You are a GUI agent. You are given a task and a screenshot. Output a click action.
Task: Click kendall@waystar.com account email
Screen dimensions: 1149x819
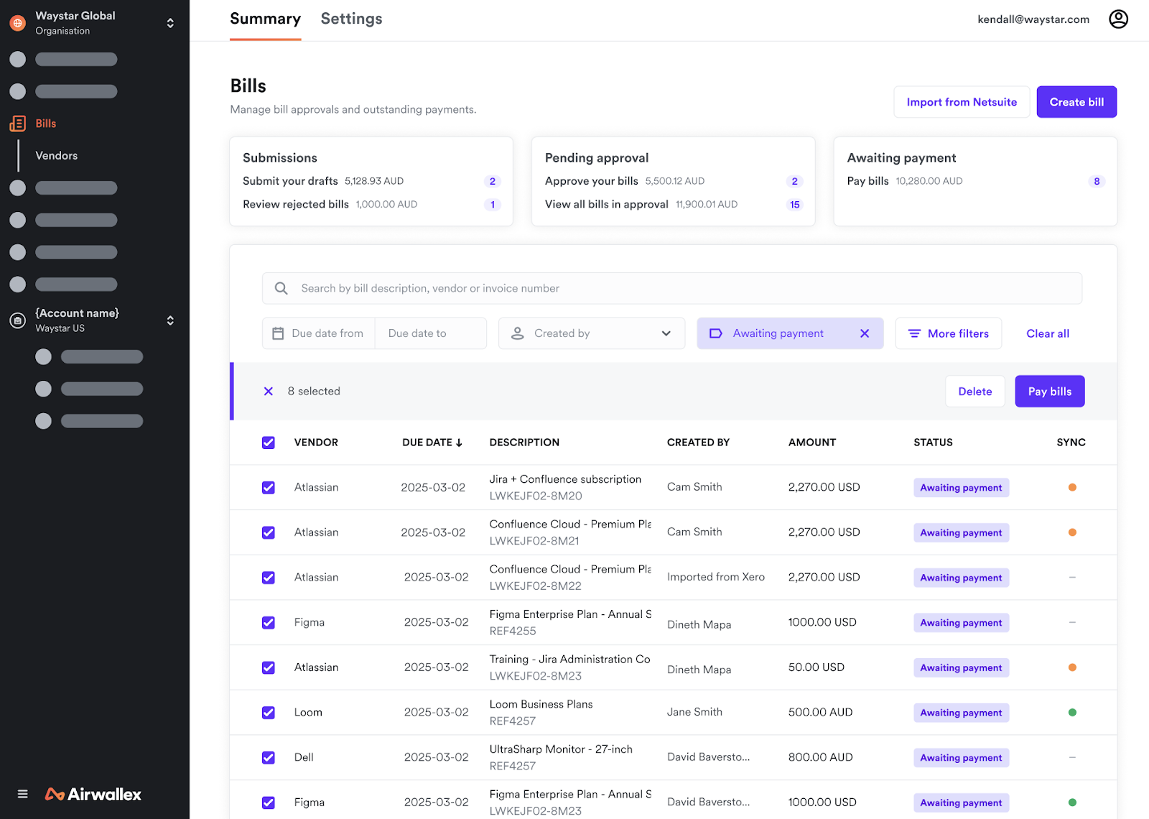point(1033,19)
